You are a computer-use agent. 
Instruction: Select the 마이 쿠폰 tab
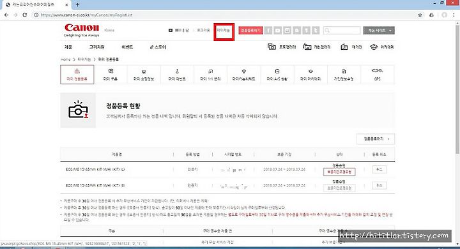pyautogui.click(x=111, y=75)
